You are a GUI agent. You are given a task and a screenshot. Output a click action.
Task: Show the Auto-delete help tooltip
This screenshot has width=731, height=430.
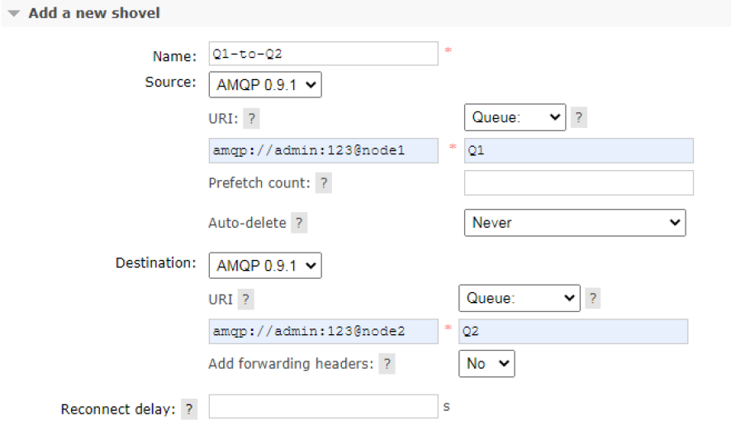click(299, 223)
